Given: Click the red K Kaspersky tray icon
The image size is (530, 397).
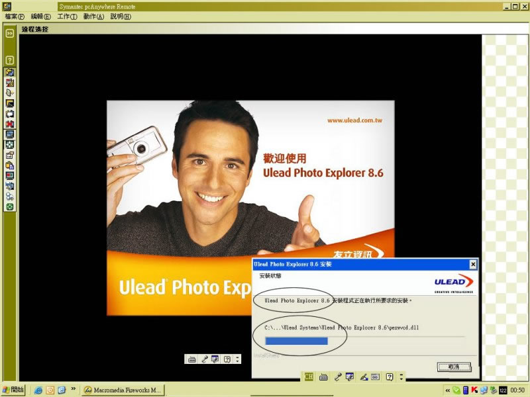Looking at the screenshot, I should point(474,390).
